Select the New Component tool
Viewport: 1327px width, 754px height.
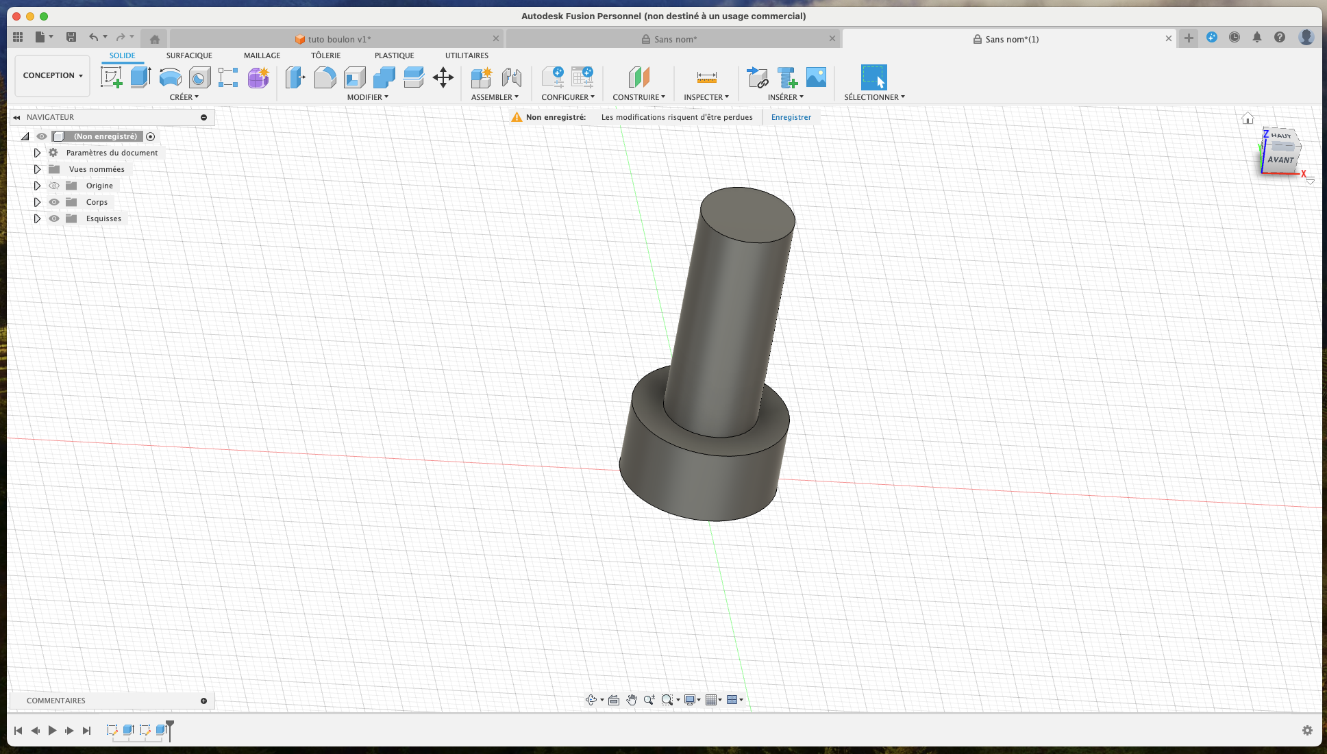click(481, 77)
